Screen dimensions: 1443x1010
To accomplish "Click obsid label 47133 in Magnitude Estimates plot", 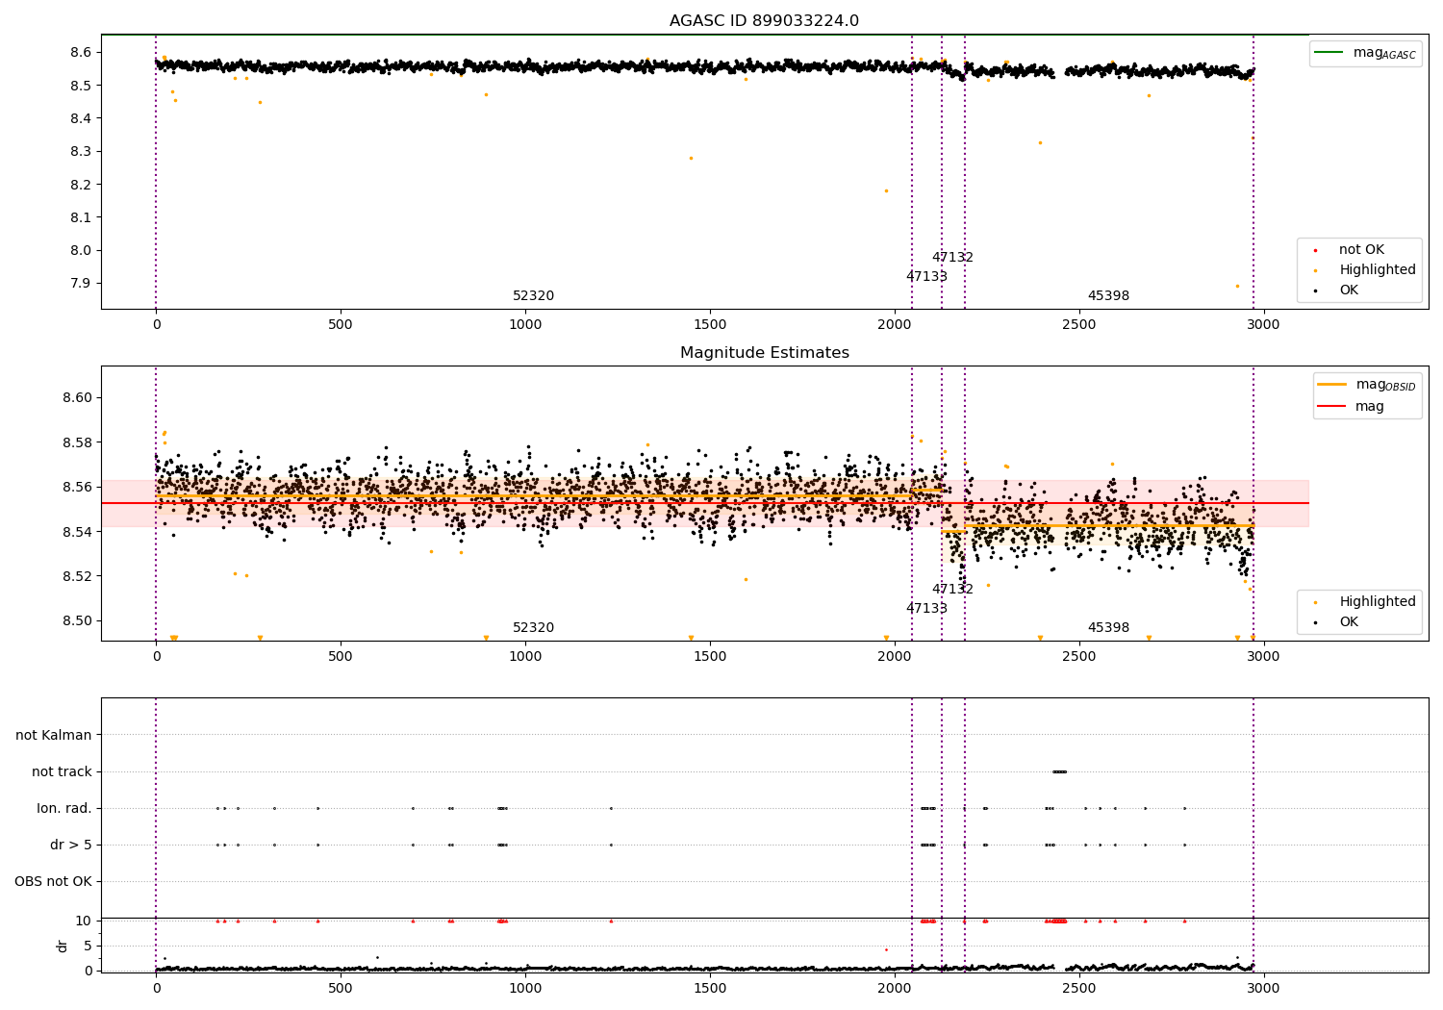I will [x=926, y=609].
